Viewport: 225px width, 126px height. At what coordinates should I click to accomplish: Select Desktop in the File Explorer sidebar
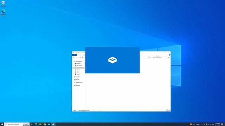(78, 64)
